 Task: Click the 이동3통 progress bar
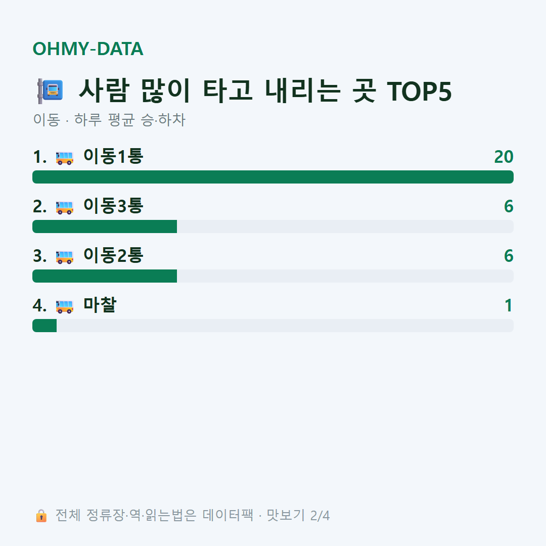click(x=273, y=226)
